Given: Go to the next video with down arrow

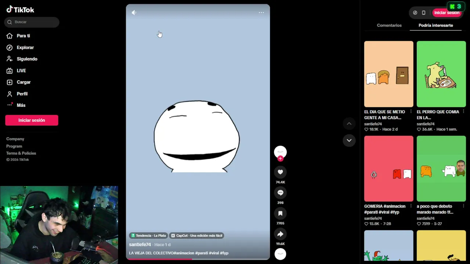Looking at the screenshot, I should point(349,140).
